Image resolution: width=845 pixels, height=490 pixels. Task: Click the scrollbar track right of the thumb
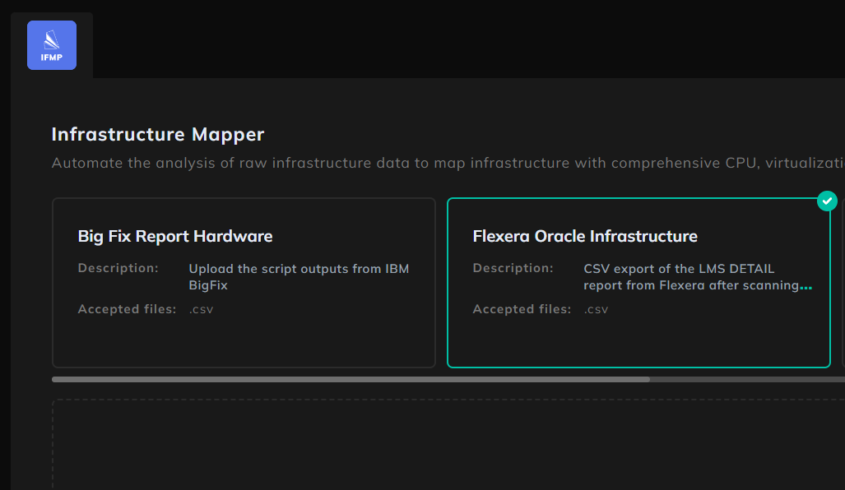(747, 379)
